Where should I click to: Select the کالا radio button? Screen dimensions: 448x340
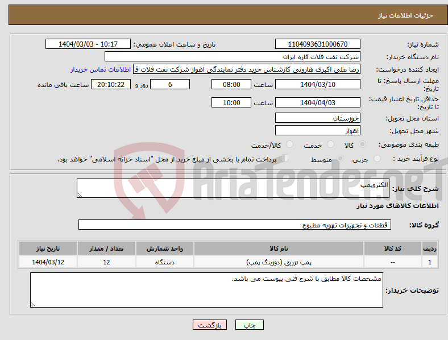362,144
